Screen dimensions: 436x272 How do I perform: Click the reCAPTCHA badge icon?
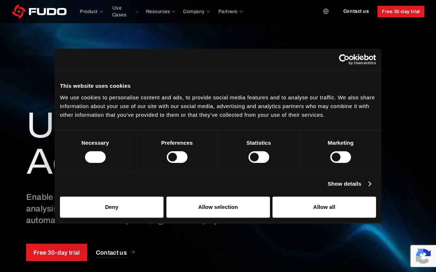click(423, 256)
